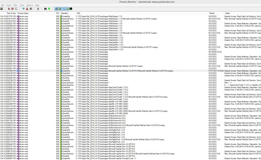Toggle Show Profiling Events
Image resolution: width=261 pixels, height=160 pixels.
(x=71, y=9)
